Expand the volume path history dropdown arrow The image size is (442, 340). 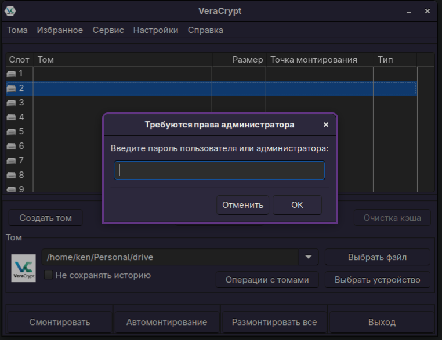(x=309, y=257)
